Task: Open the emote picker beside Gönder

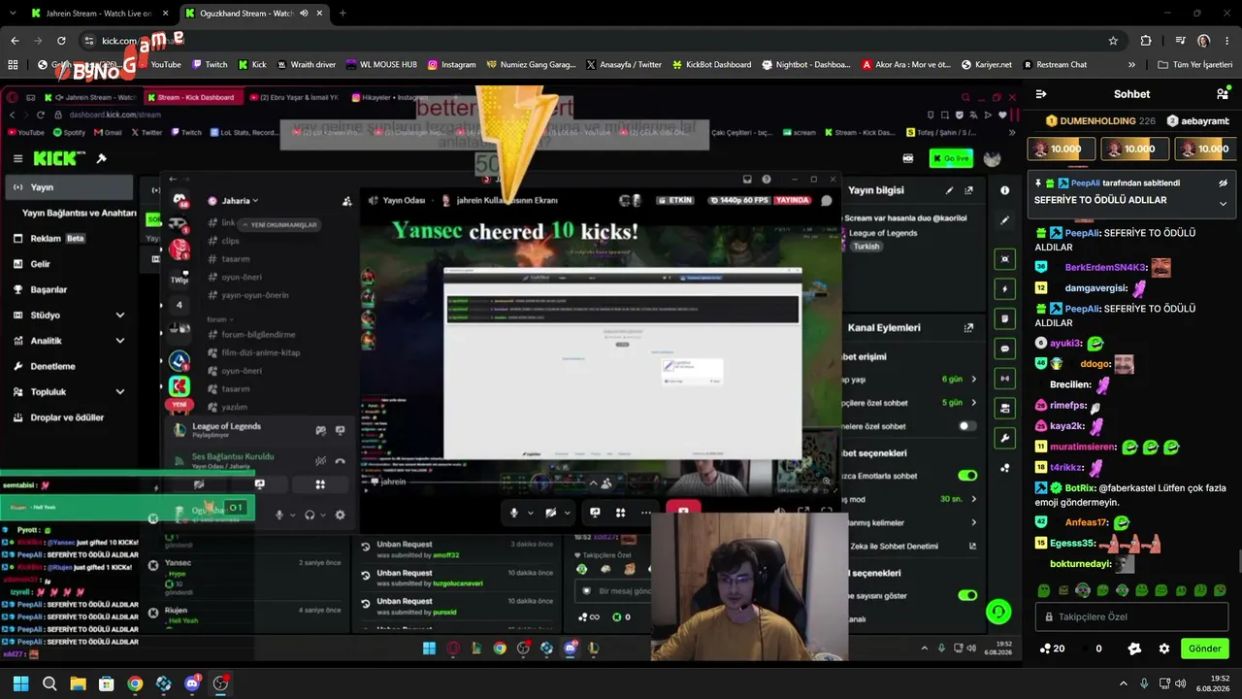Action: [1134, 649]
